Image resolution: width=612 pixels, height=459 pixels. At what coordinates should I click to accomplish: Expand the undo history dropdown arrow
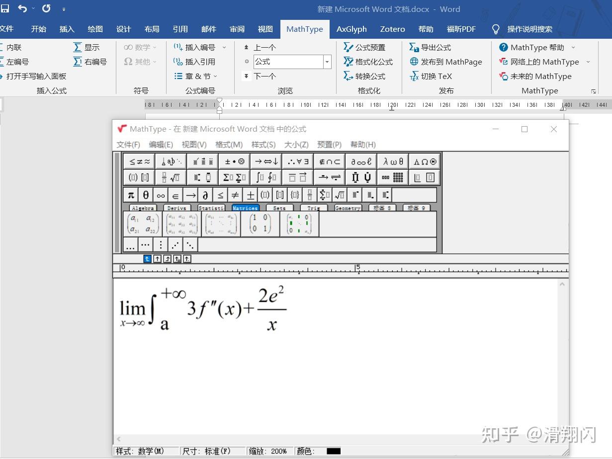click(x=33, y=8)
